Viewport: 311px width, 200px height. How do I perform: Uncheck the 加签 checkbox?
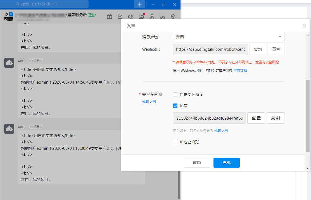point(175,106)
